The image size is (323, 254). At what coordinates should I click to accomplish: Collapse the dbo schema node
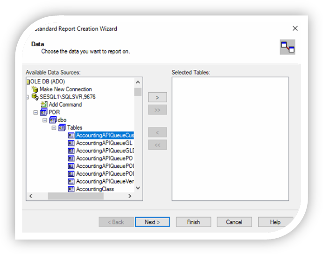[x=45, y=120]
